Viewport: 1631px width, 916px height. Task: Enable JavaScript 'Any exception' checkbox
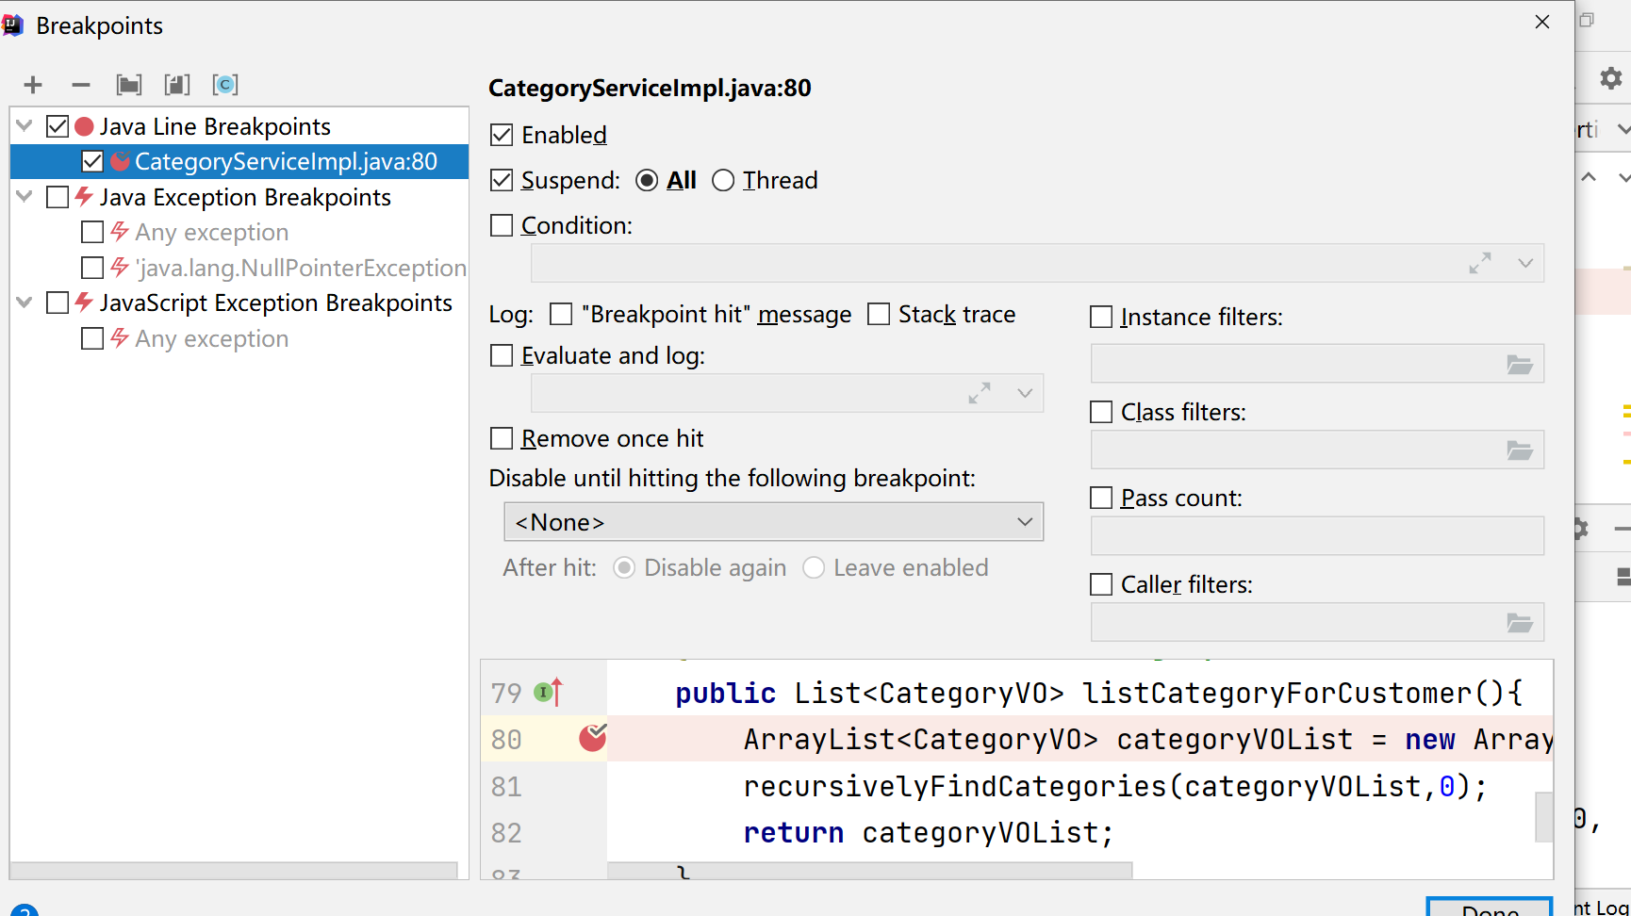click(92, 338)
